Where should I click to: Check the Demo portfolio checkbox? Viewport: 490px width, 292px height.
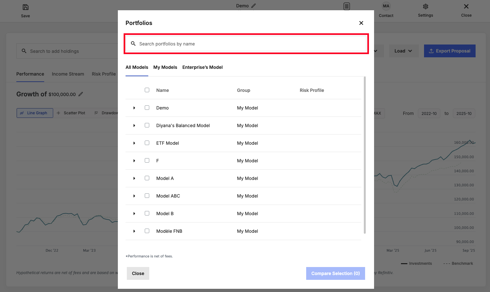(x=147, y=108)
